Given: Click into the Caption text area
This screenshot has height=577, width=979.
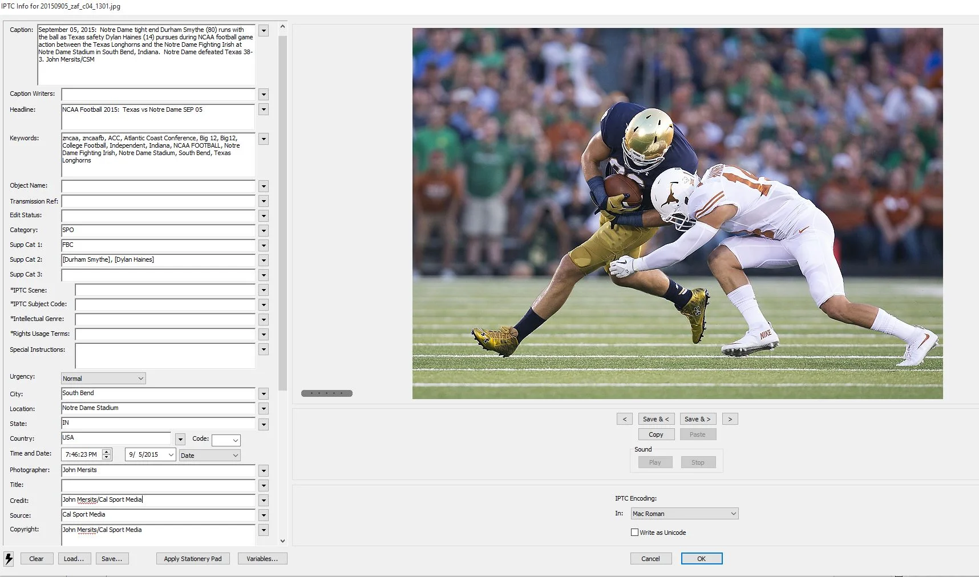Looking at the screenshot, I should pyautogui.click(x=147, y=55).
